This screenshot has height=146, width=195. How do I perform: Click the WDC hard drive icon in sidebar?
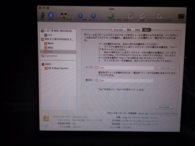click(x=42, y=31)
